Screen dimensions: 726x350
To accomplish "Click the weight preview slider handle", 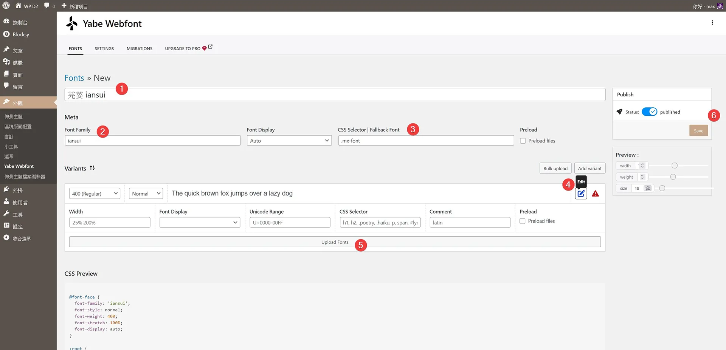I will tap(673, 177).
